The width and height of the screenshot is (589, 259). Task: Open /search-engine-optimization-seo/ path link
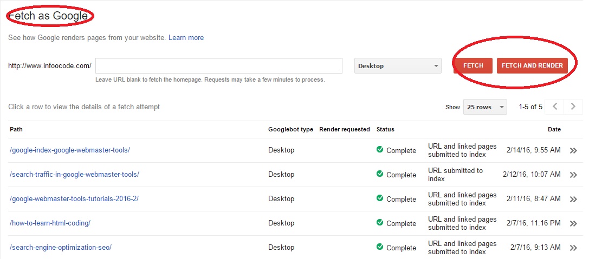(x=61, y=248)
